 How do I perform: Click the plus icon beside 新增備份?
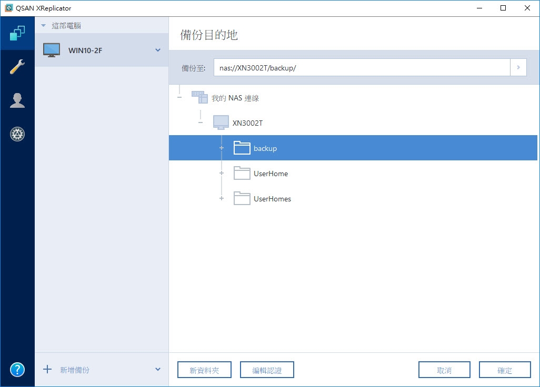[47, 370]
